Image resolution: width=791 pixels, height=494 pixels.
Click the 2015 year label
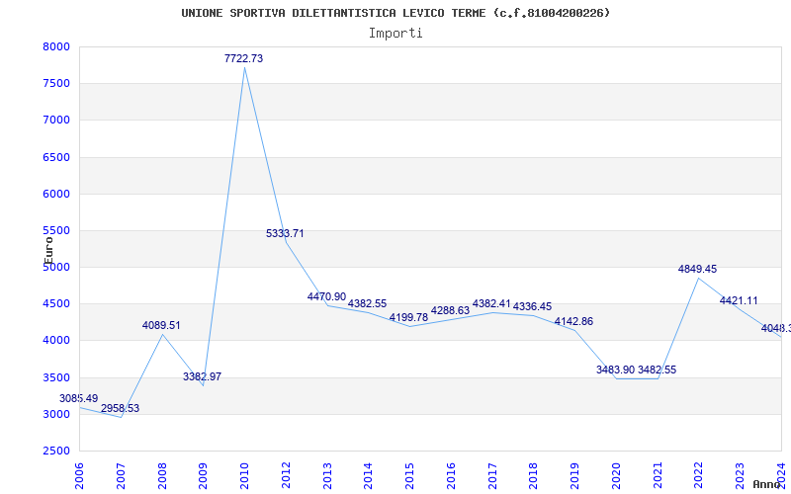(409, 476)
